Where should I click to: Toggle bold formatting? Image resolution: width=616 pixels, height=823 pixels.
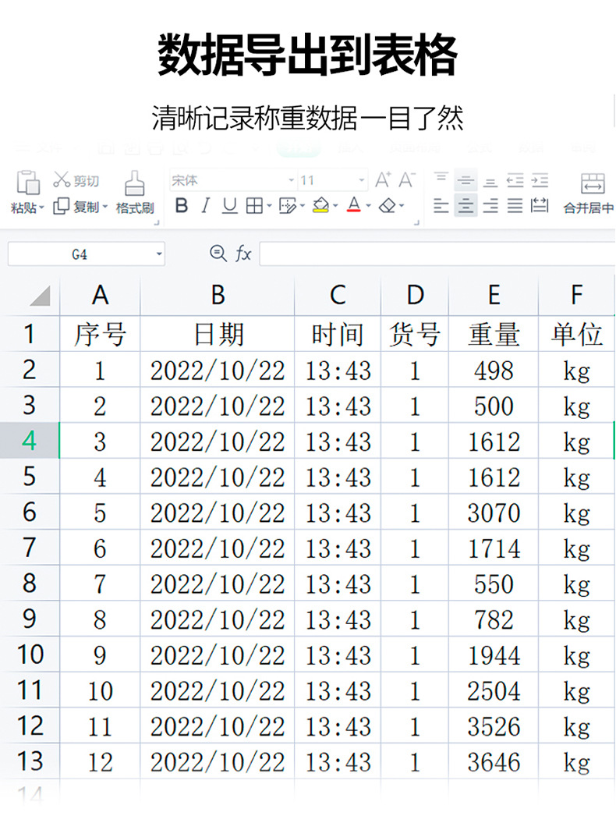click(x=182, y=205)
